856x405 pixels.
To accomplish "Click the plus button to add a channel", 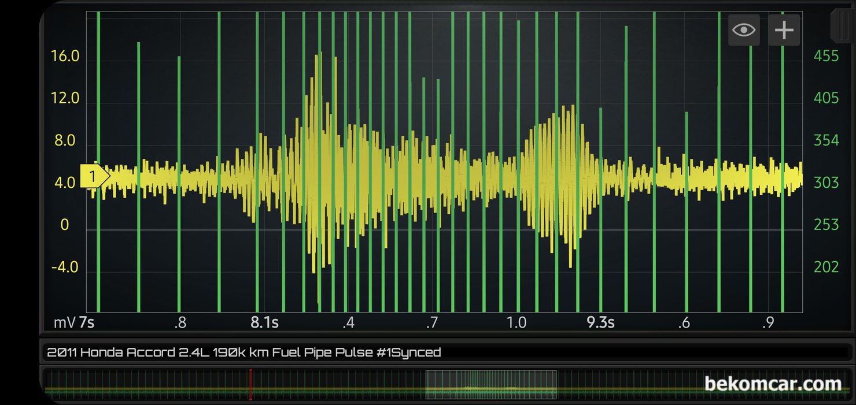I will [x=784, y=30].
